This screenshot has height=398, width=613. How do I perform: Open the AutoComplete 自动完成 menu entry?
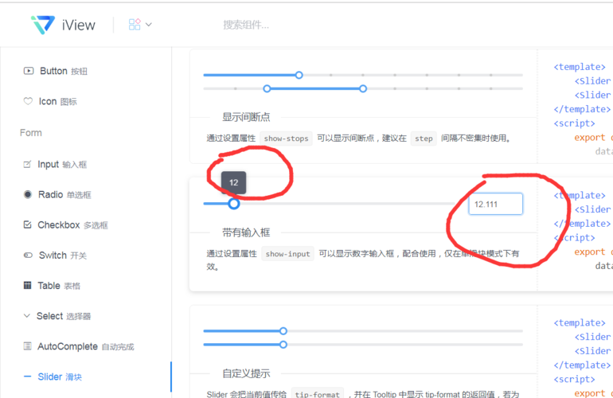tap(86, 346)
